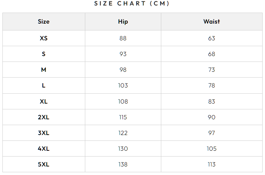Click the waist value 63
The height and width of the screenshot is (175, 265).
click(212, 38)
